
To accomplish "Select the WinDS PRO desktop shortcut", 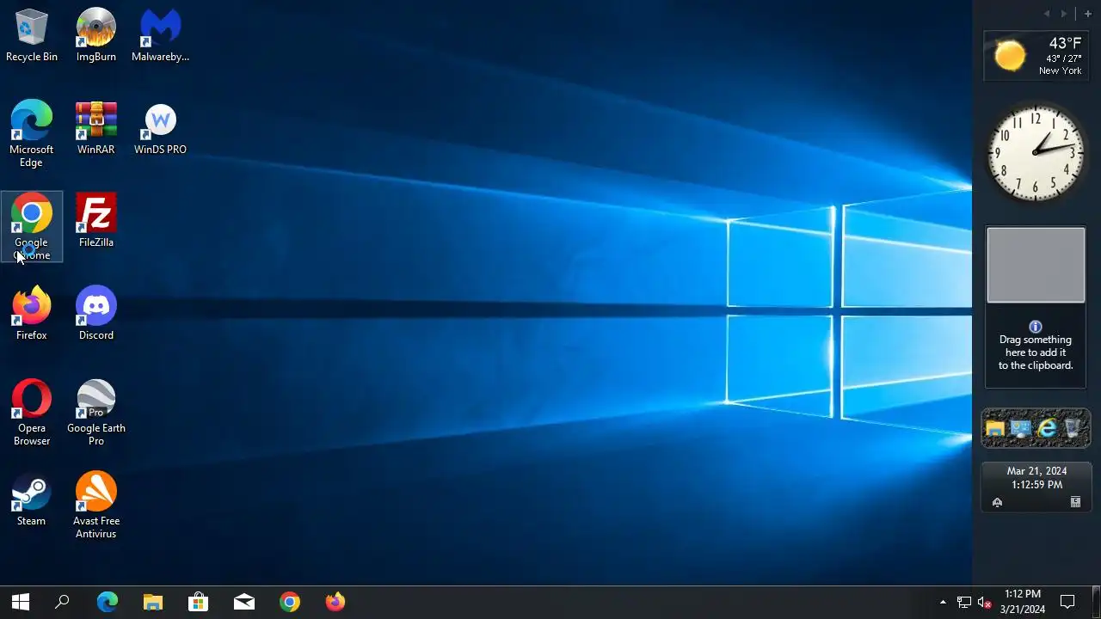I will 160,129.
